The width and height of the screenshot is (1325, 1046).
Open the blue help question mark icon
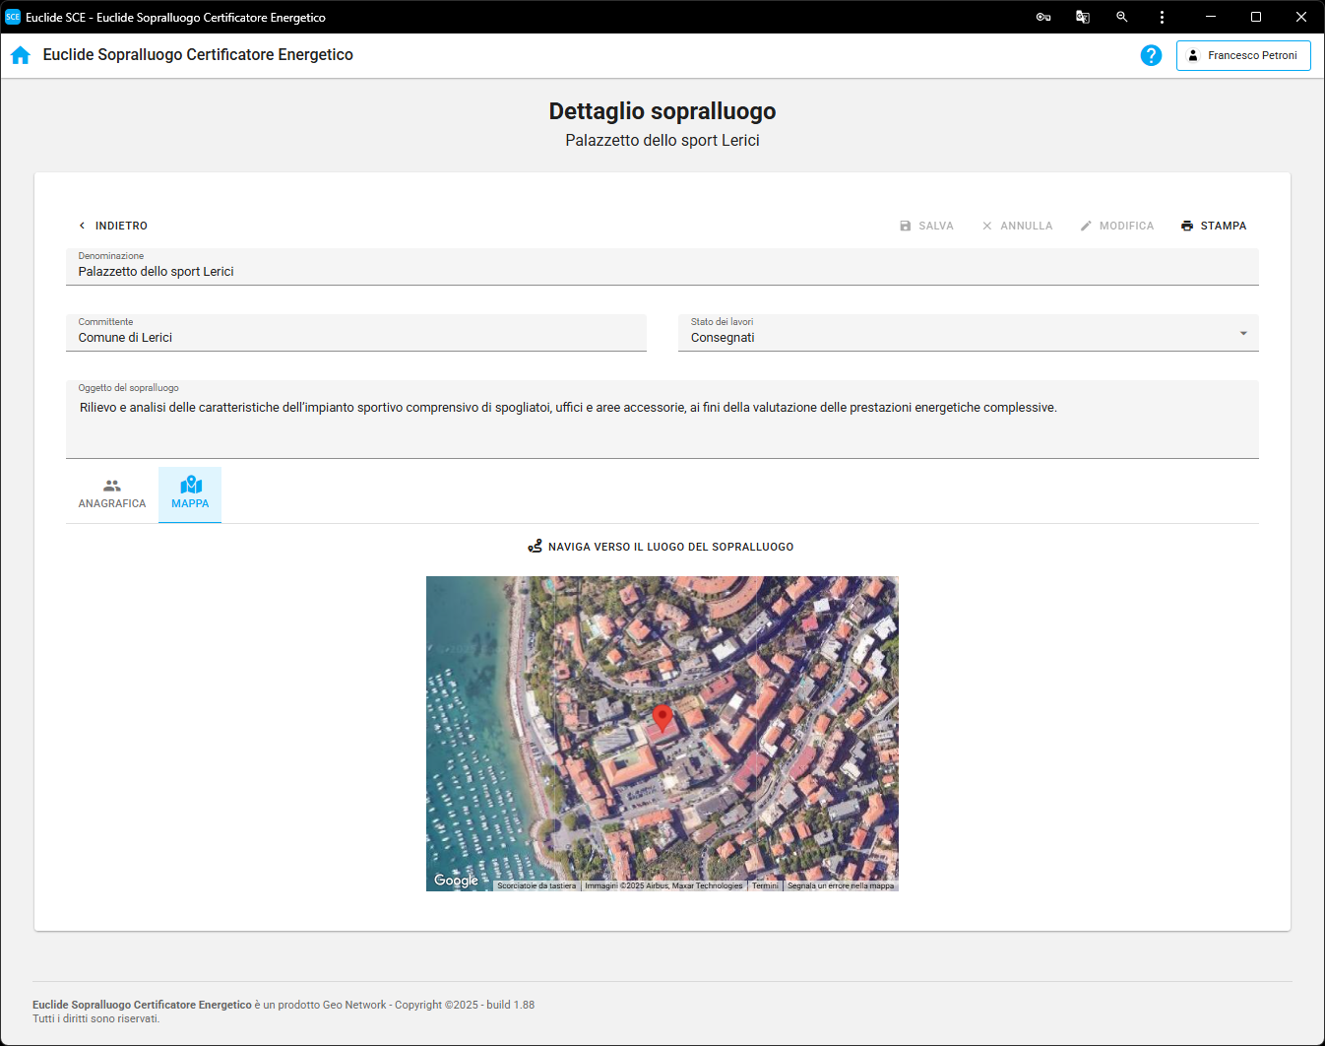(x=1151, y=55)
